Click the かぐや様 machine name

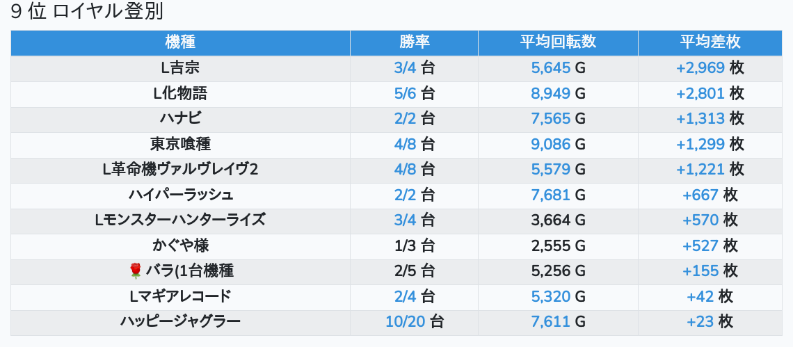(x=180, y=245)
